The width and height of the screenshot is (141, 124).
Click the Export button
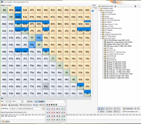point(109,112)
